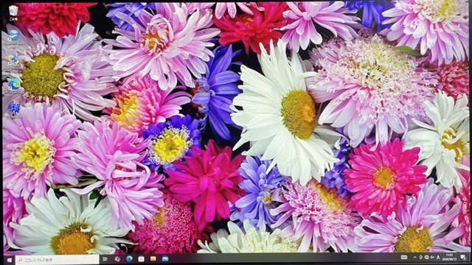
Task: Open the taskbar clock and date
Action: pyautogui.click(x=449, y=257)
